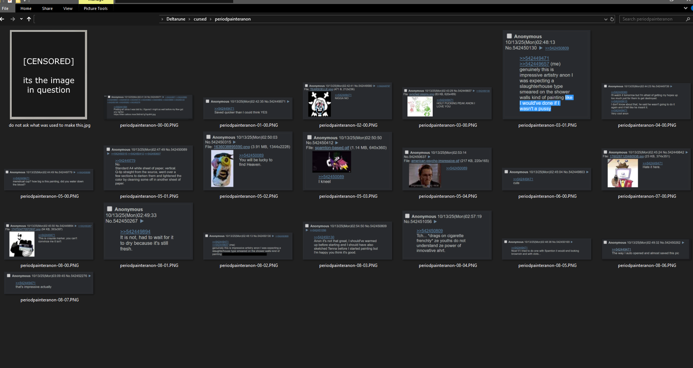Viewport: 693px width, 368px height.
Task: Navigate to the Deltarune breadcrumb folder
Action: pyautogui.click(x=176, y=19)
